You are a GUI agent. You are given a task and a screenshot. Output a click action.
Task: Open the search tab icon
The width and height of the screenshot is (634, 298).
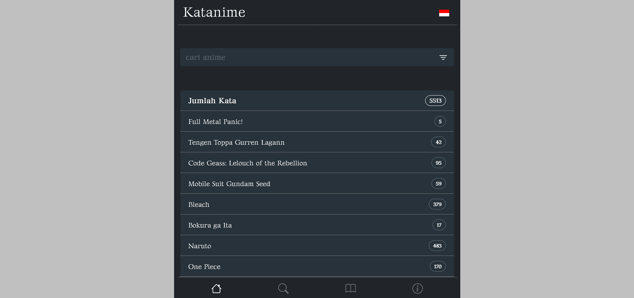click(283, 288)
